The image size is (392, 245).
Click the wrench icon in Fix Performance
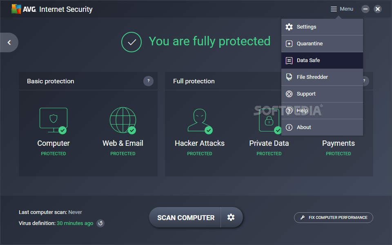303,218
